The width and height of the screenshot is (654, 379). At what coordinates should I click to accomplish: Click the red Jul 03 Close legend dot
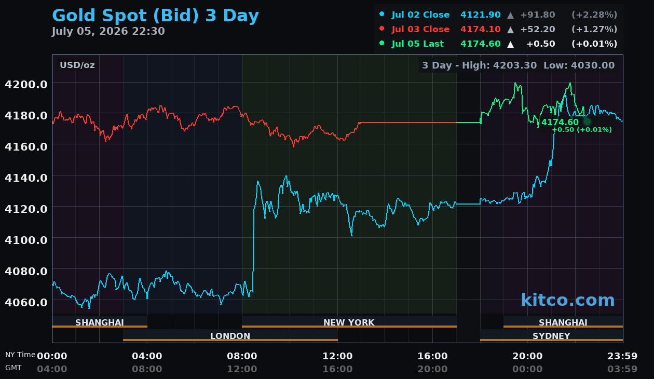(382, 29)
